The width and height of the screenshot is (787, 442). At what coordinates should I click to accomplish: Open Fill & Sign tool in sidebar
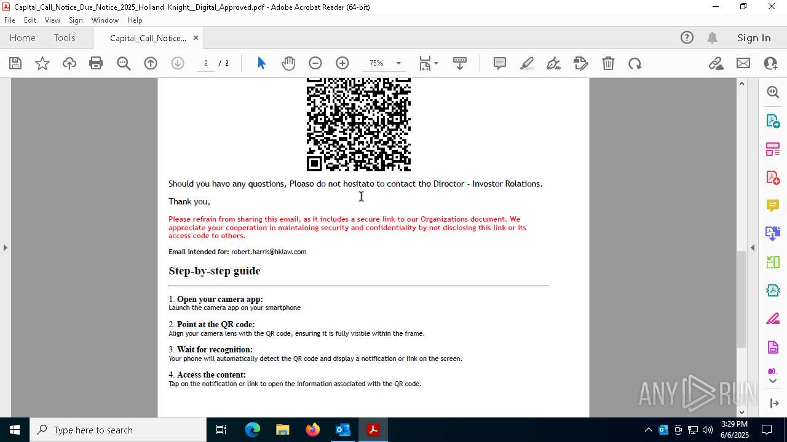click(773, 319)
